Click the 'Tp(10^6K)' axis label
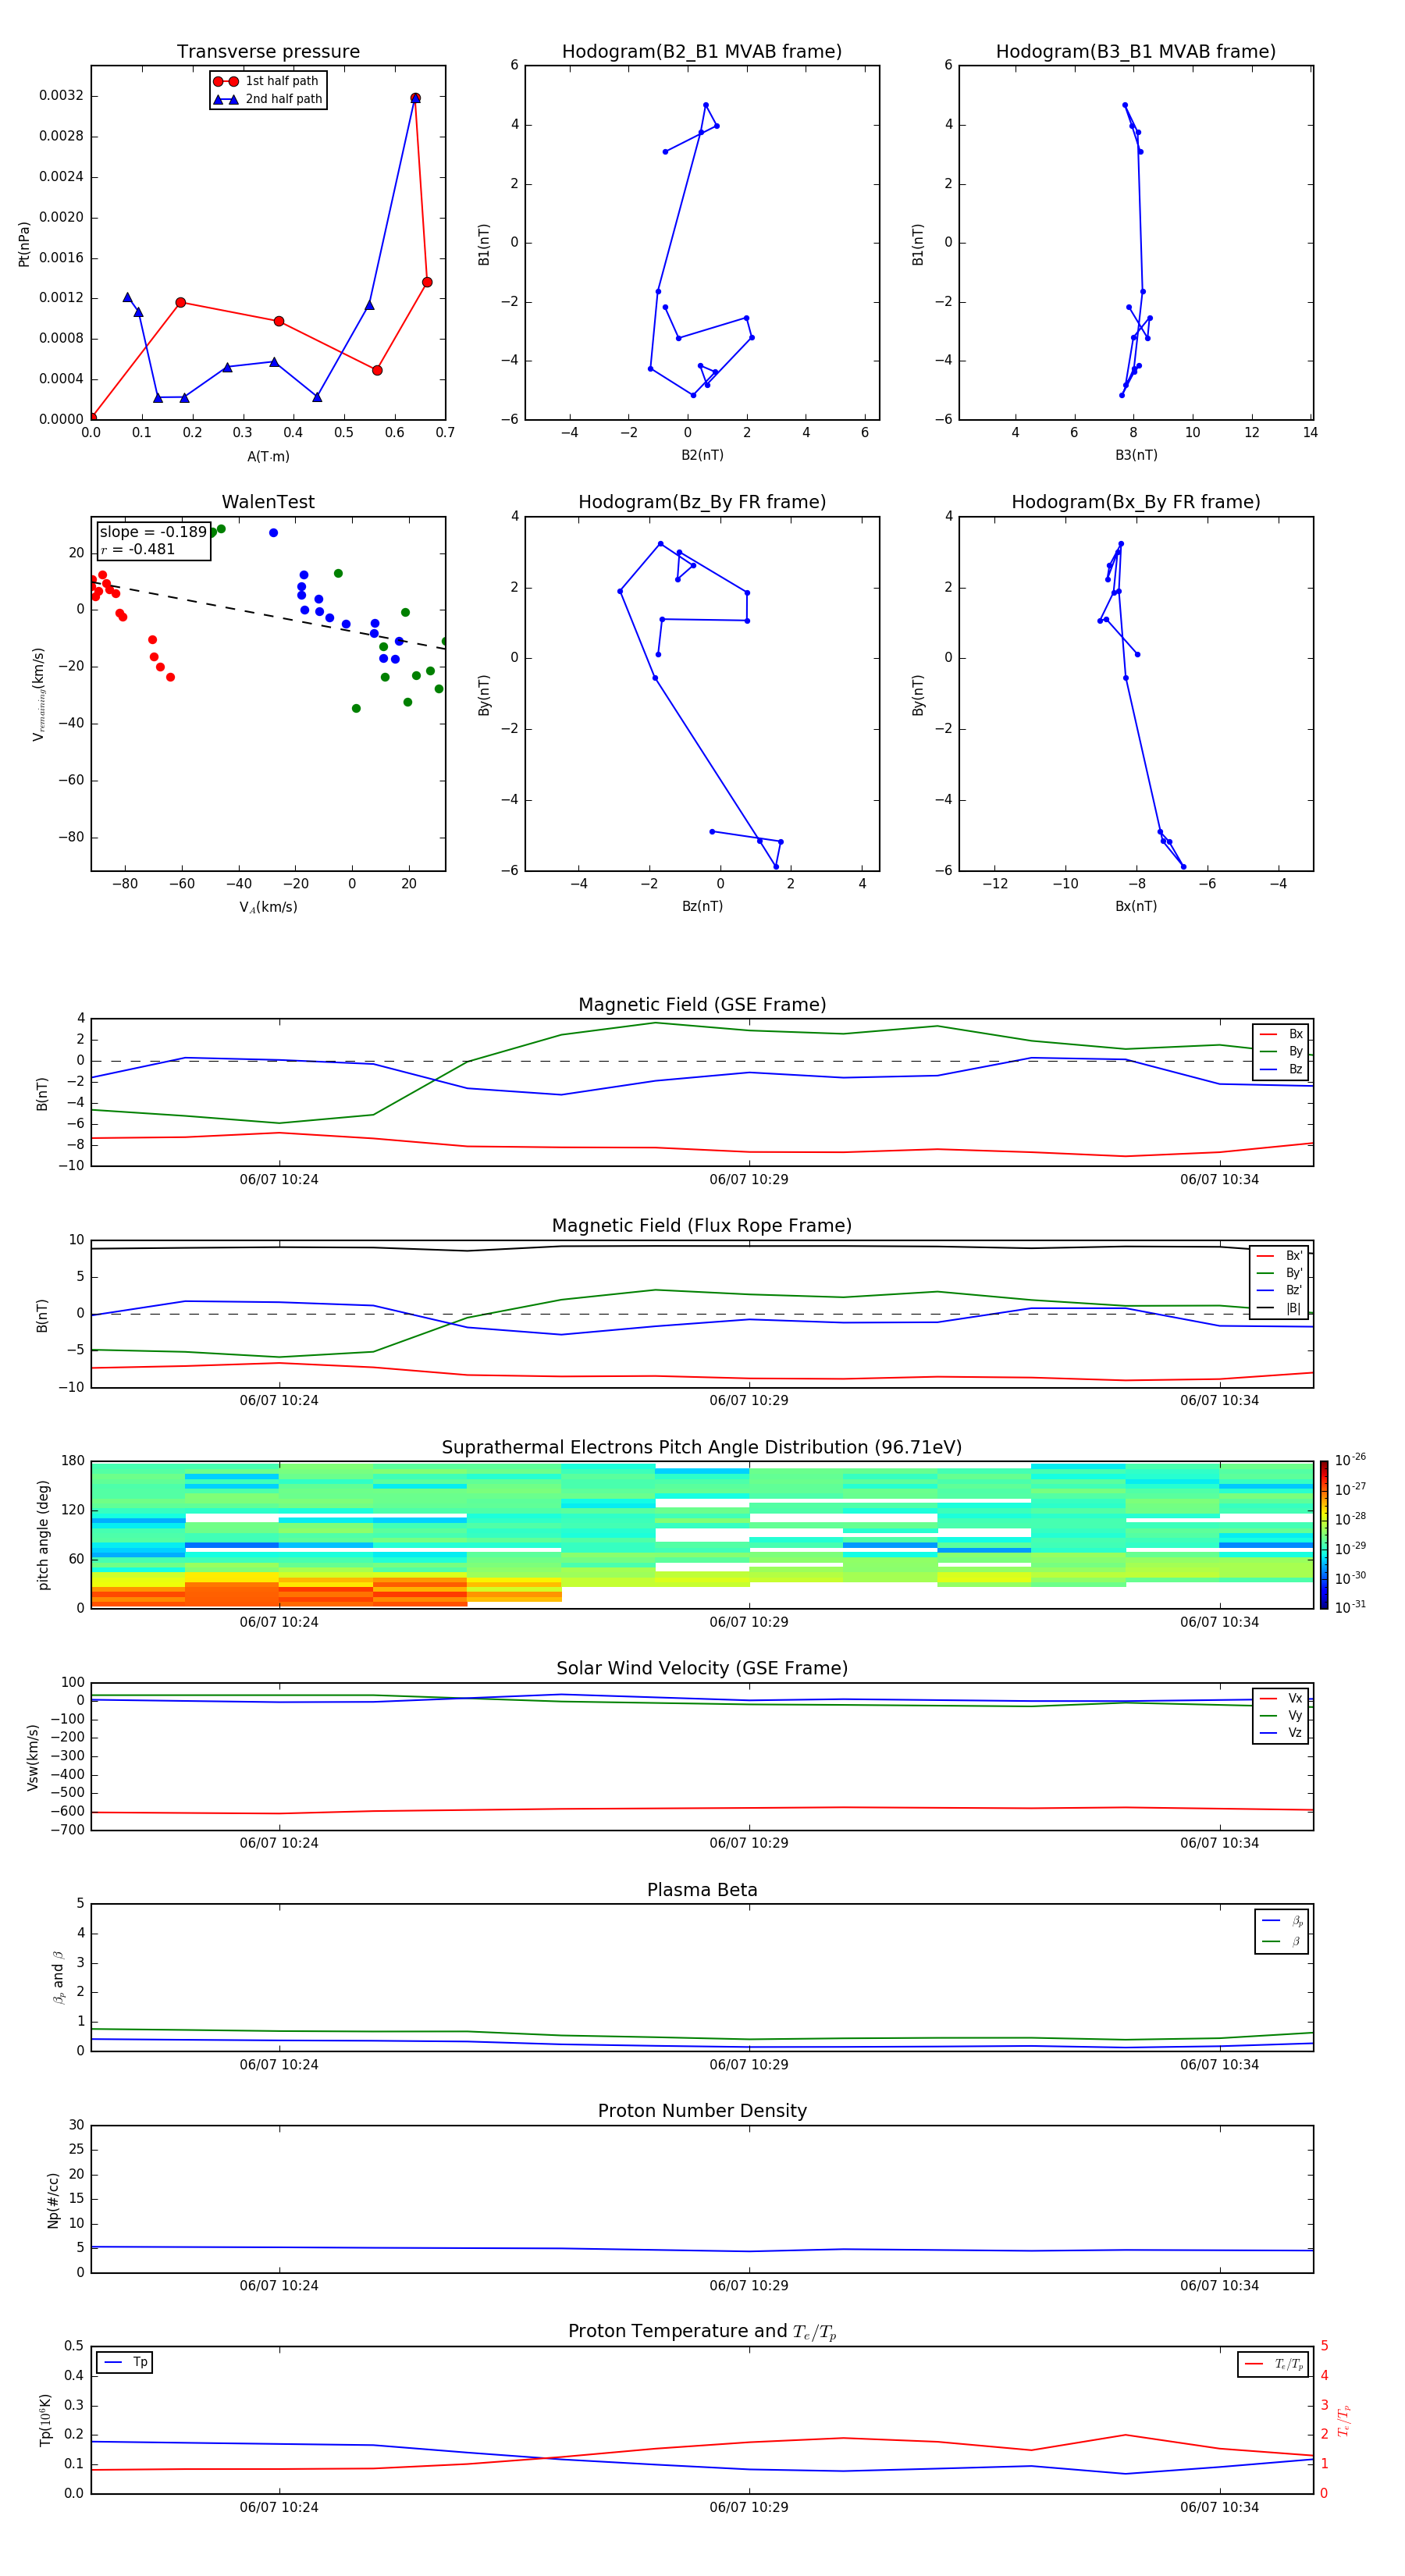 [45, 2420]
